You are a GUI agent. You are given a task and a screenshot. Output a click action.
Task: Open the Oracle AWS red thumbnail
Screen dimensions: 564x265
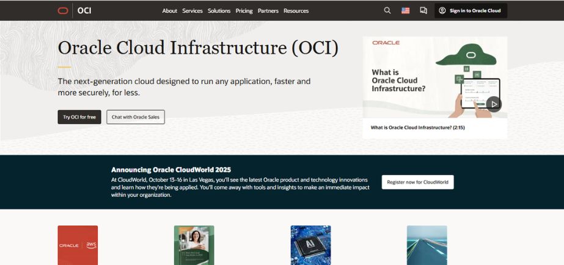coord(78,245)
